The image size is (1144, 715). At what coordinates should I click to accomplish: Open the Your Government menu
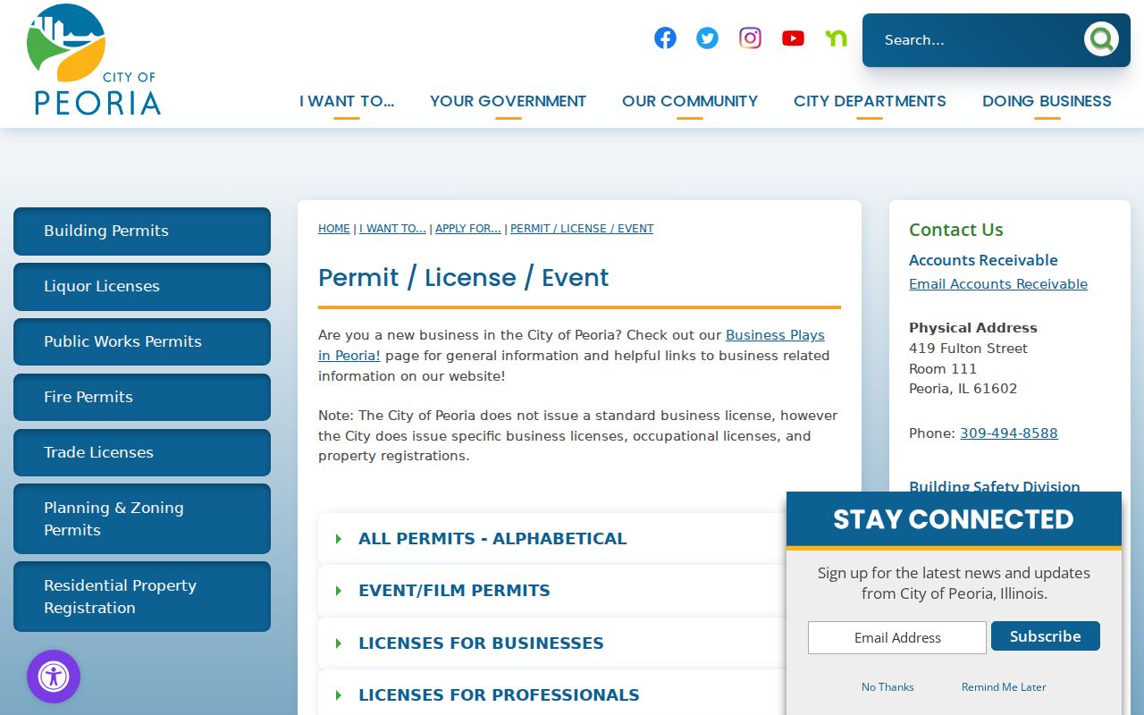tap(508, 102)
